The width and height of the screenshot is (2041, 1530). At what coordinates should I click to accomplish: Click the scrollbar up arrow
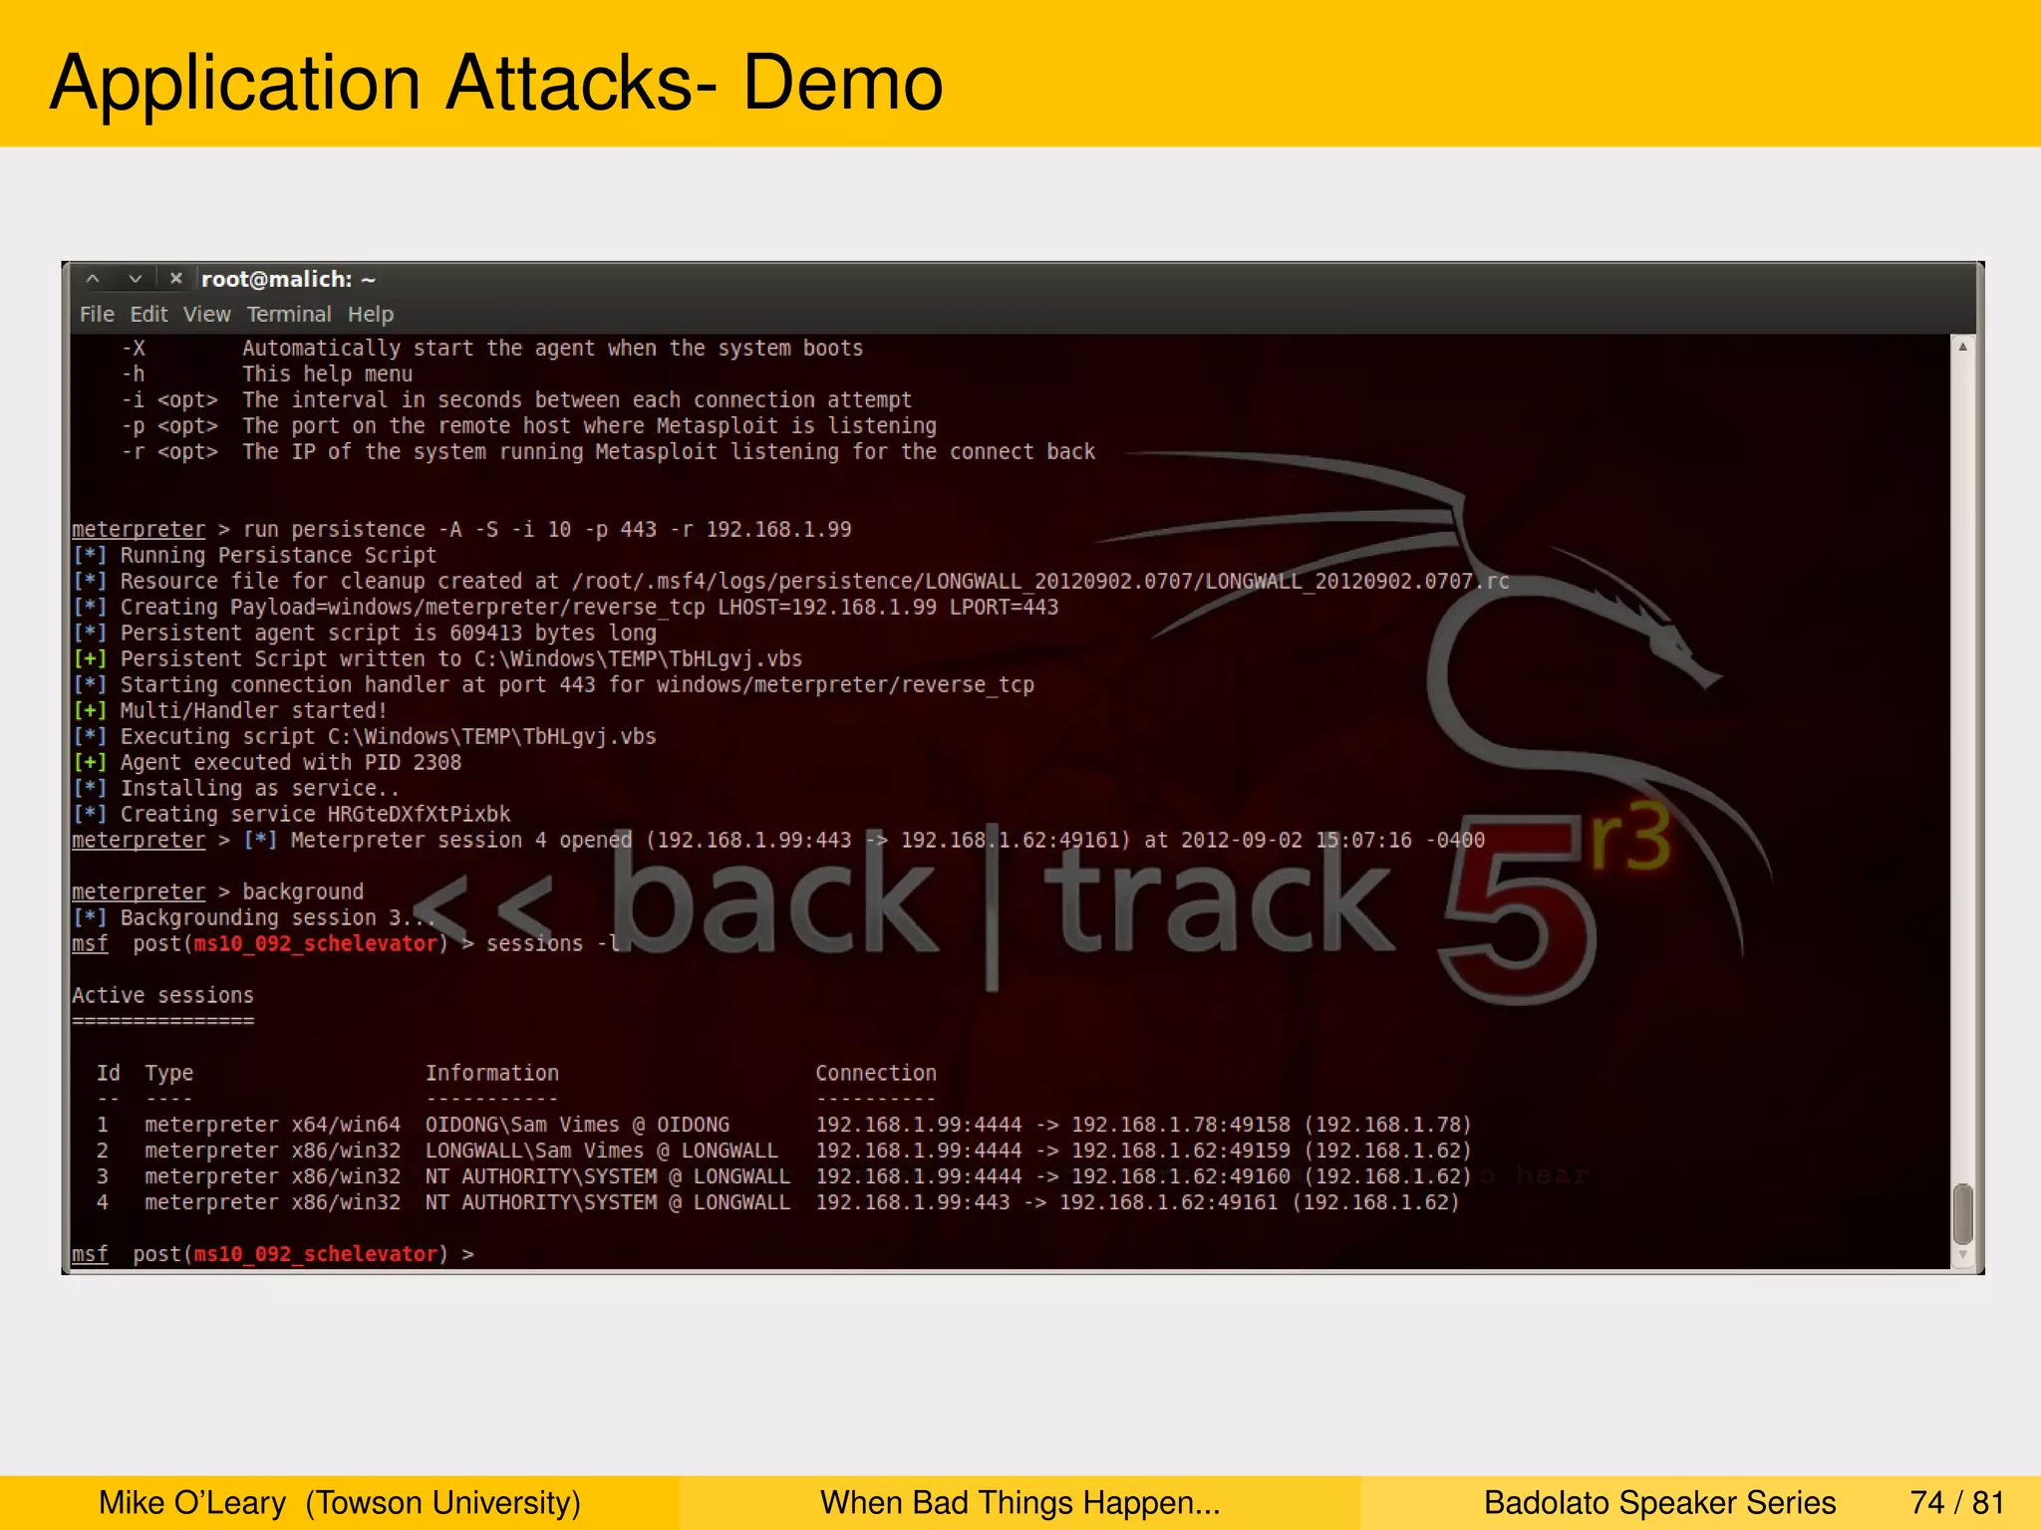click(1962, 347)
